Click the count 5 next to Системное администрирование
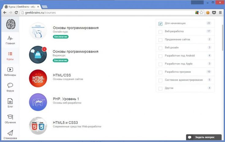225x142 pixels. pos(209,80)
